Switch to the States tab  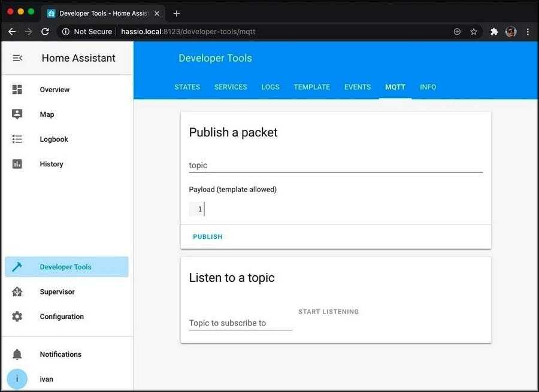tap(187, 87)
